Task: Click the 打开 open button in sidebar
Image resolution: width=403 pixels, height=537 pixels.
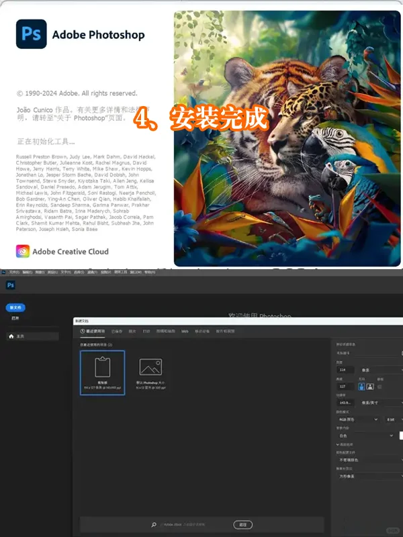Action: [x=15, y=318]
